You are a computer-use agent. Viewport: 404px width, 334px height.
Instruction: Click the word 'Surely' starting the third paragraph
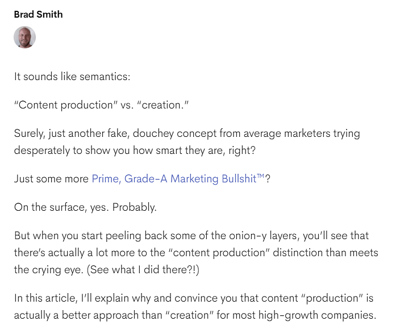28,134
